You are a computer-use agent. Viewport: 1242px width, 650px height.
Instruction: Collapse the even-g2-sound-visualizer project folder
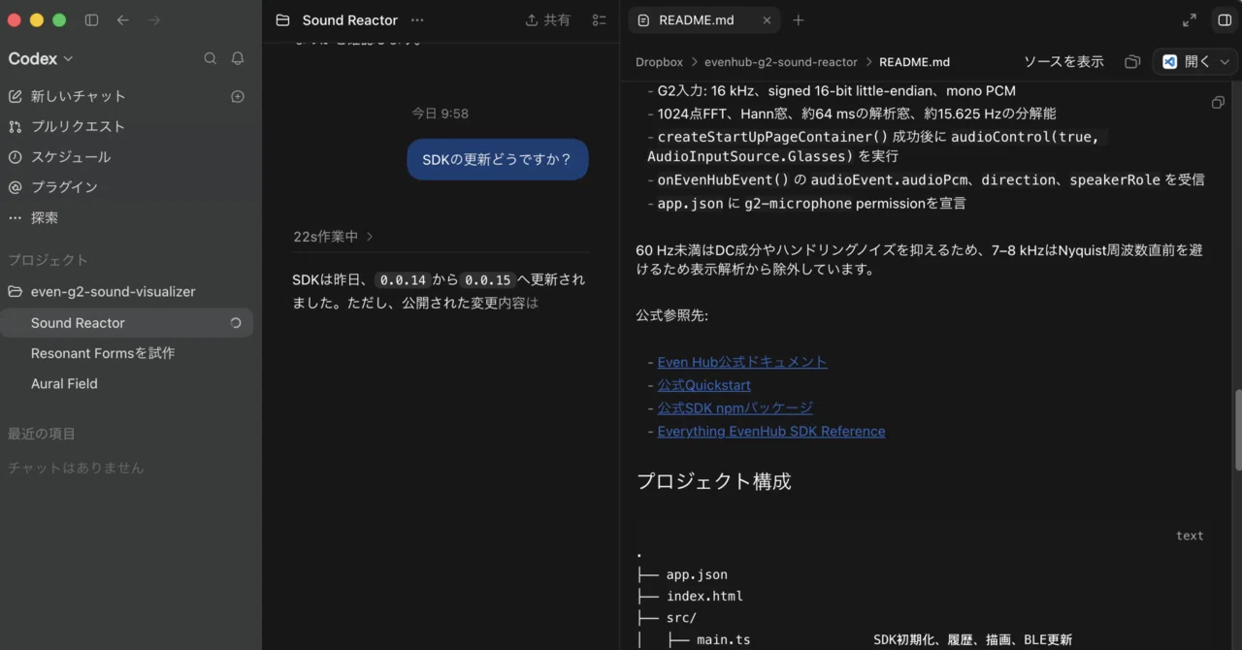tap(126, 291)
